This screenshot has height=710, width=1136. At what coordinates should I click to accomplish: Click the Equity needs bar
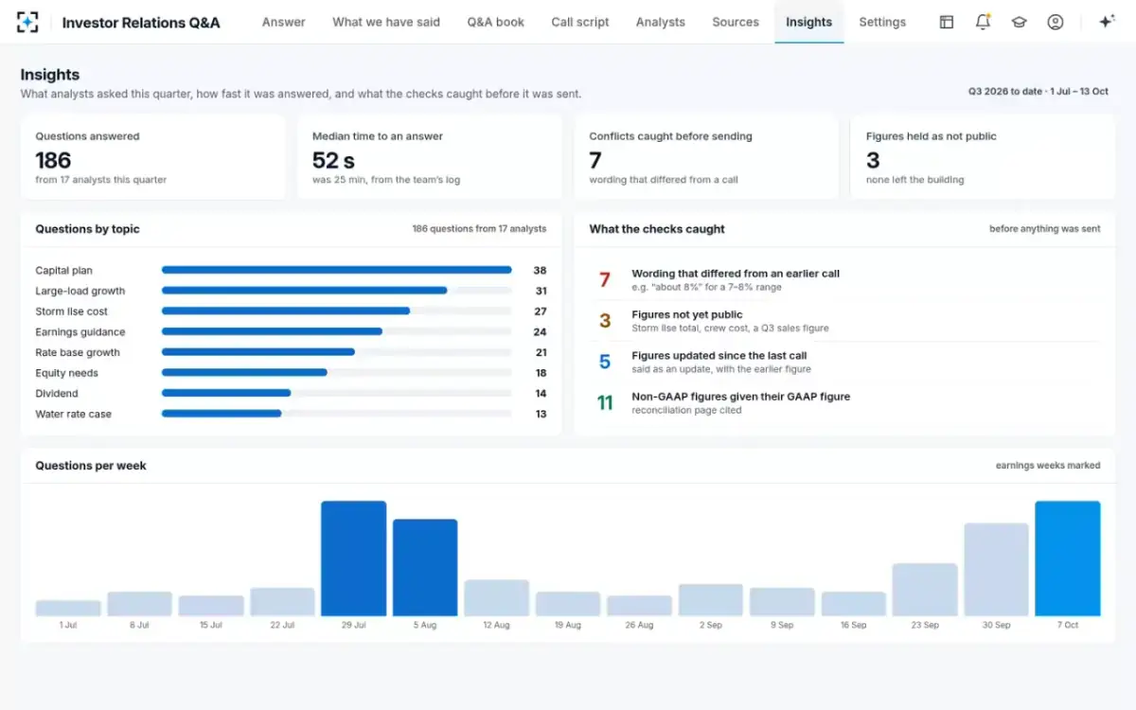[x=337, y=373]
